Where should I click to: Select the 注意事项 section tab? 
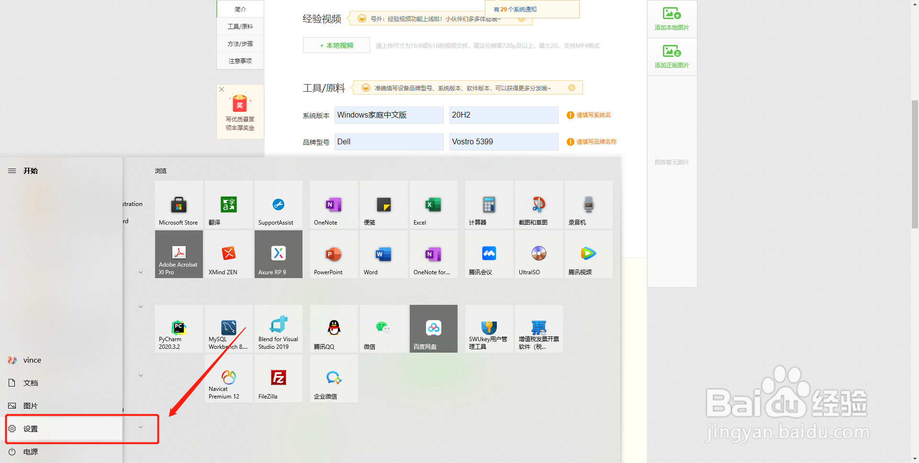tap(240, 60)
